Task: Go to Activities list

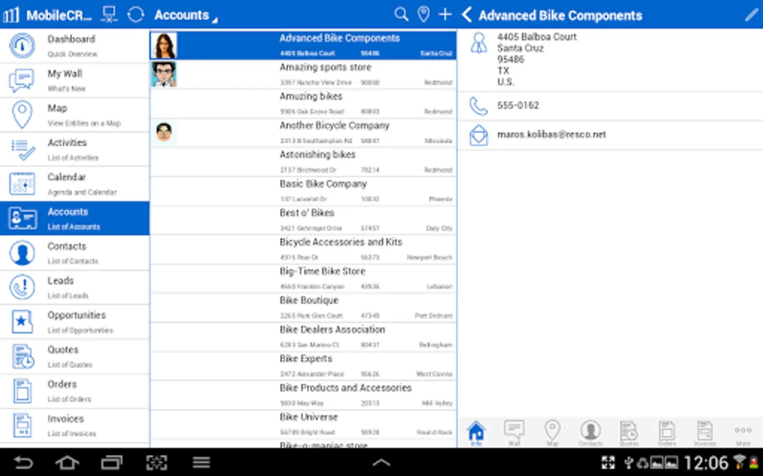Action: point(75,149)
